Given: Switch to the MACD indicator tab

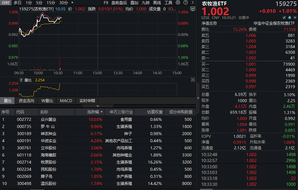Looking at the screenshot, I should (x=66, y=101).
